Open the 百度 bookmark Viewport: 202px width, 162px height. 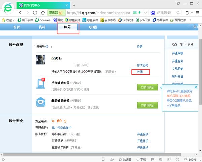click(58, 20)
